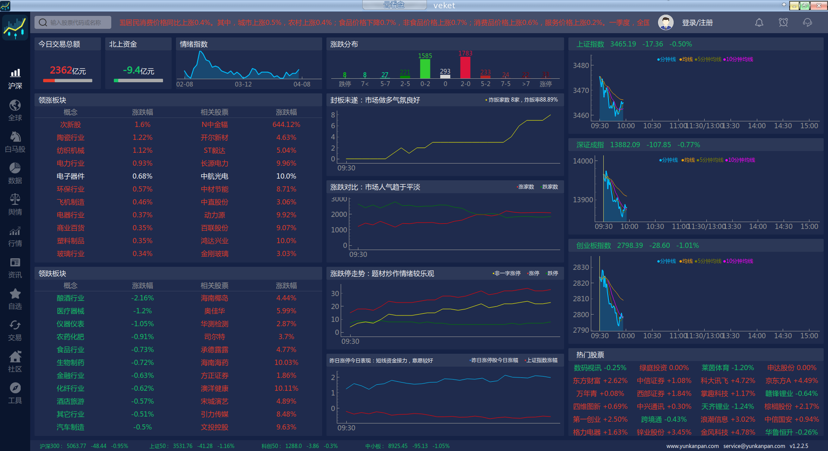Toggle 跌停 legend in 涨跌停走势 chart

click(x=552, y=273)
